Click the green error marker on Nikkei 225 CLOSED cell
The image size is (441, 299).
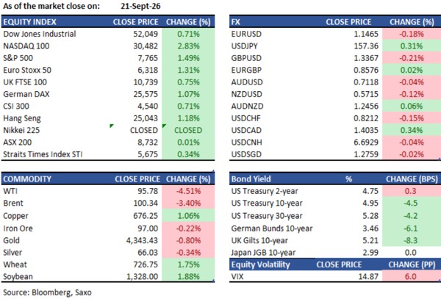tap(112, 126)
